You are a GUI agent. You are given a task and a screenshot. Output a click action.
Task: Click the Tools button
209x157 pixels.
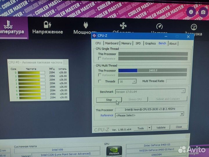[140, 128]
